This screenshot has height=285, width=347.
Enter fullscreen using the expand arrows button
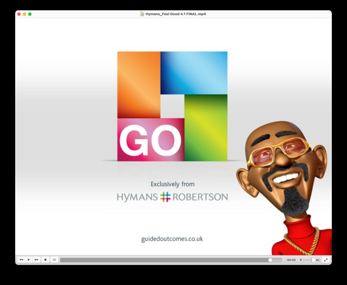click(x=326, y=260)
